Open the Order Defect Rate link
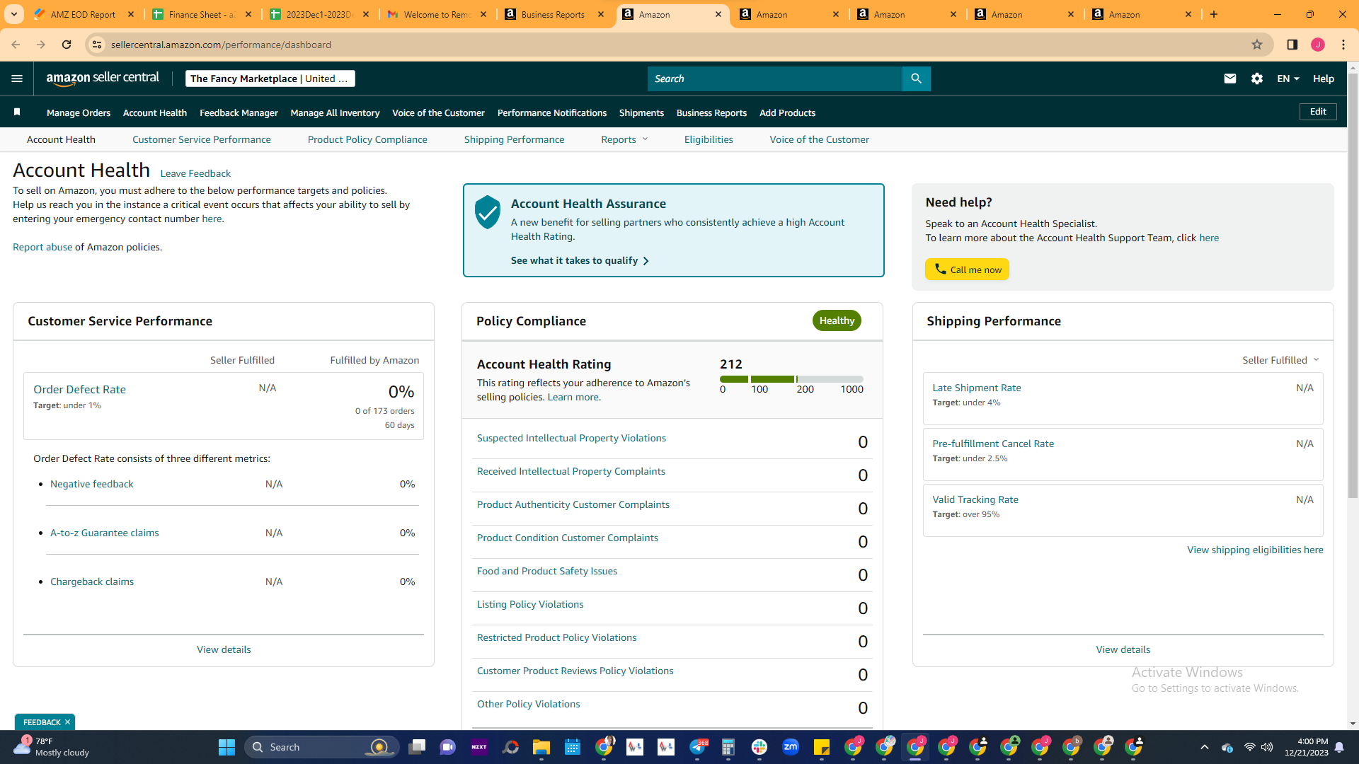This screenshot has height=764, width=1359. click(x=79, y=389)
